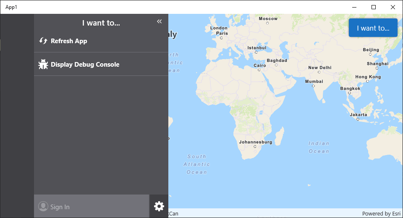Click the Jakarta city marker

[x=358, y=119]
